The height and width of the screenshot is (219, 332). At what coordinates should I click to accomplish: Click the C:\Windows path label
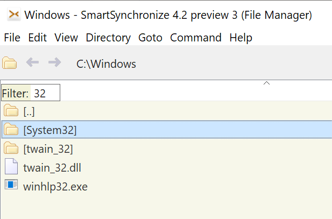coord(106,64)
